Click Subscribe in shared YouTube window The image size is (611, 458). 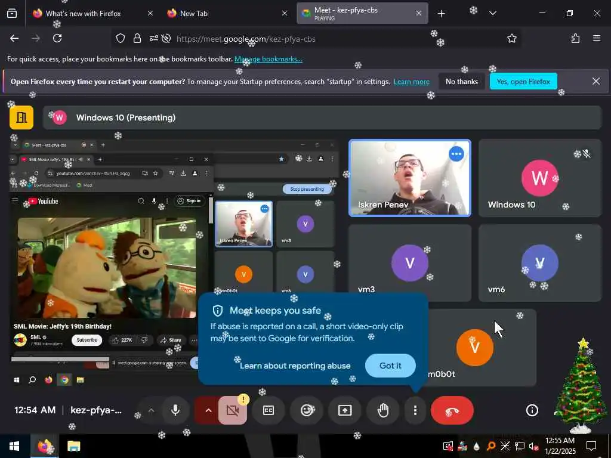pyautogui.click(x=87, y=340)
